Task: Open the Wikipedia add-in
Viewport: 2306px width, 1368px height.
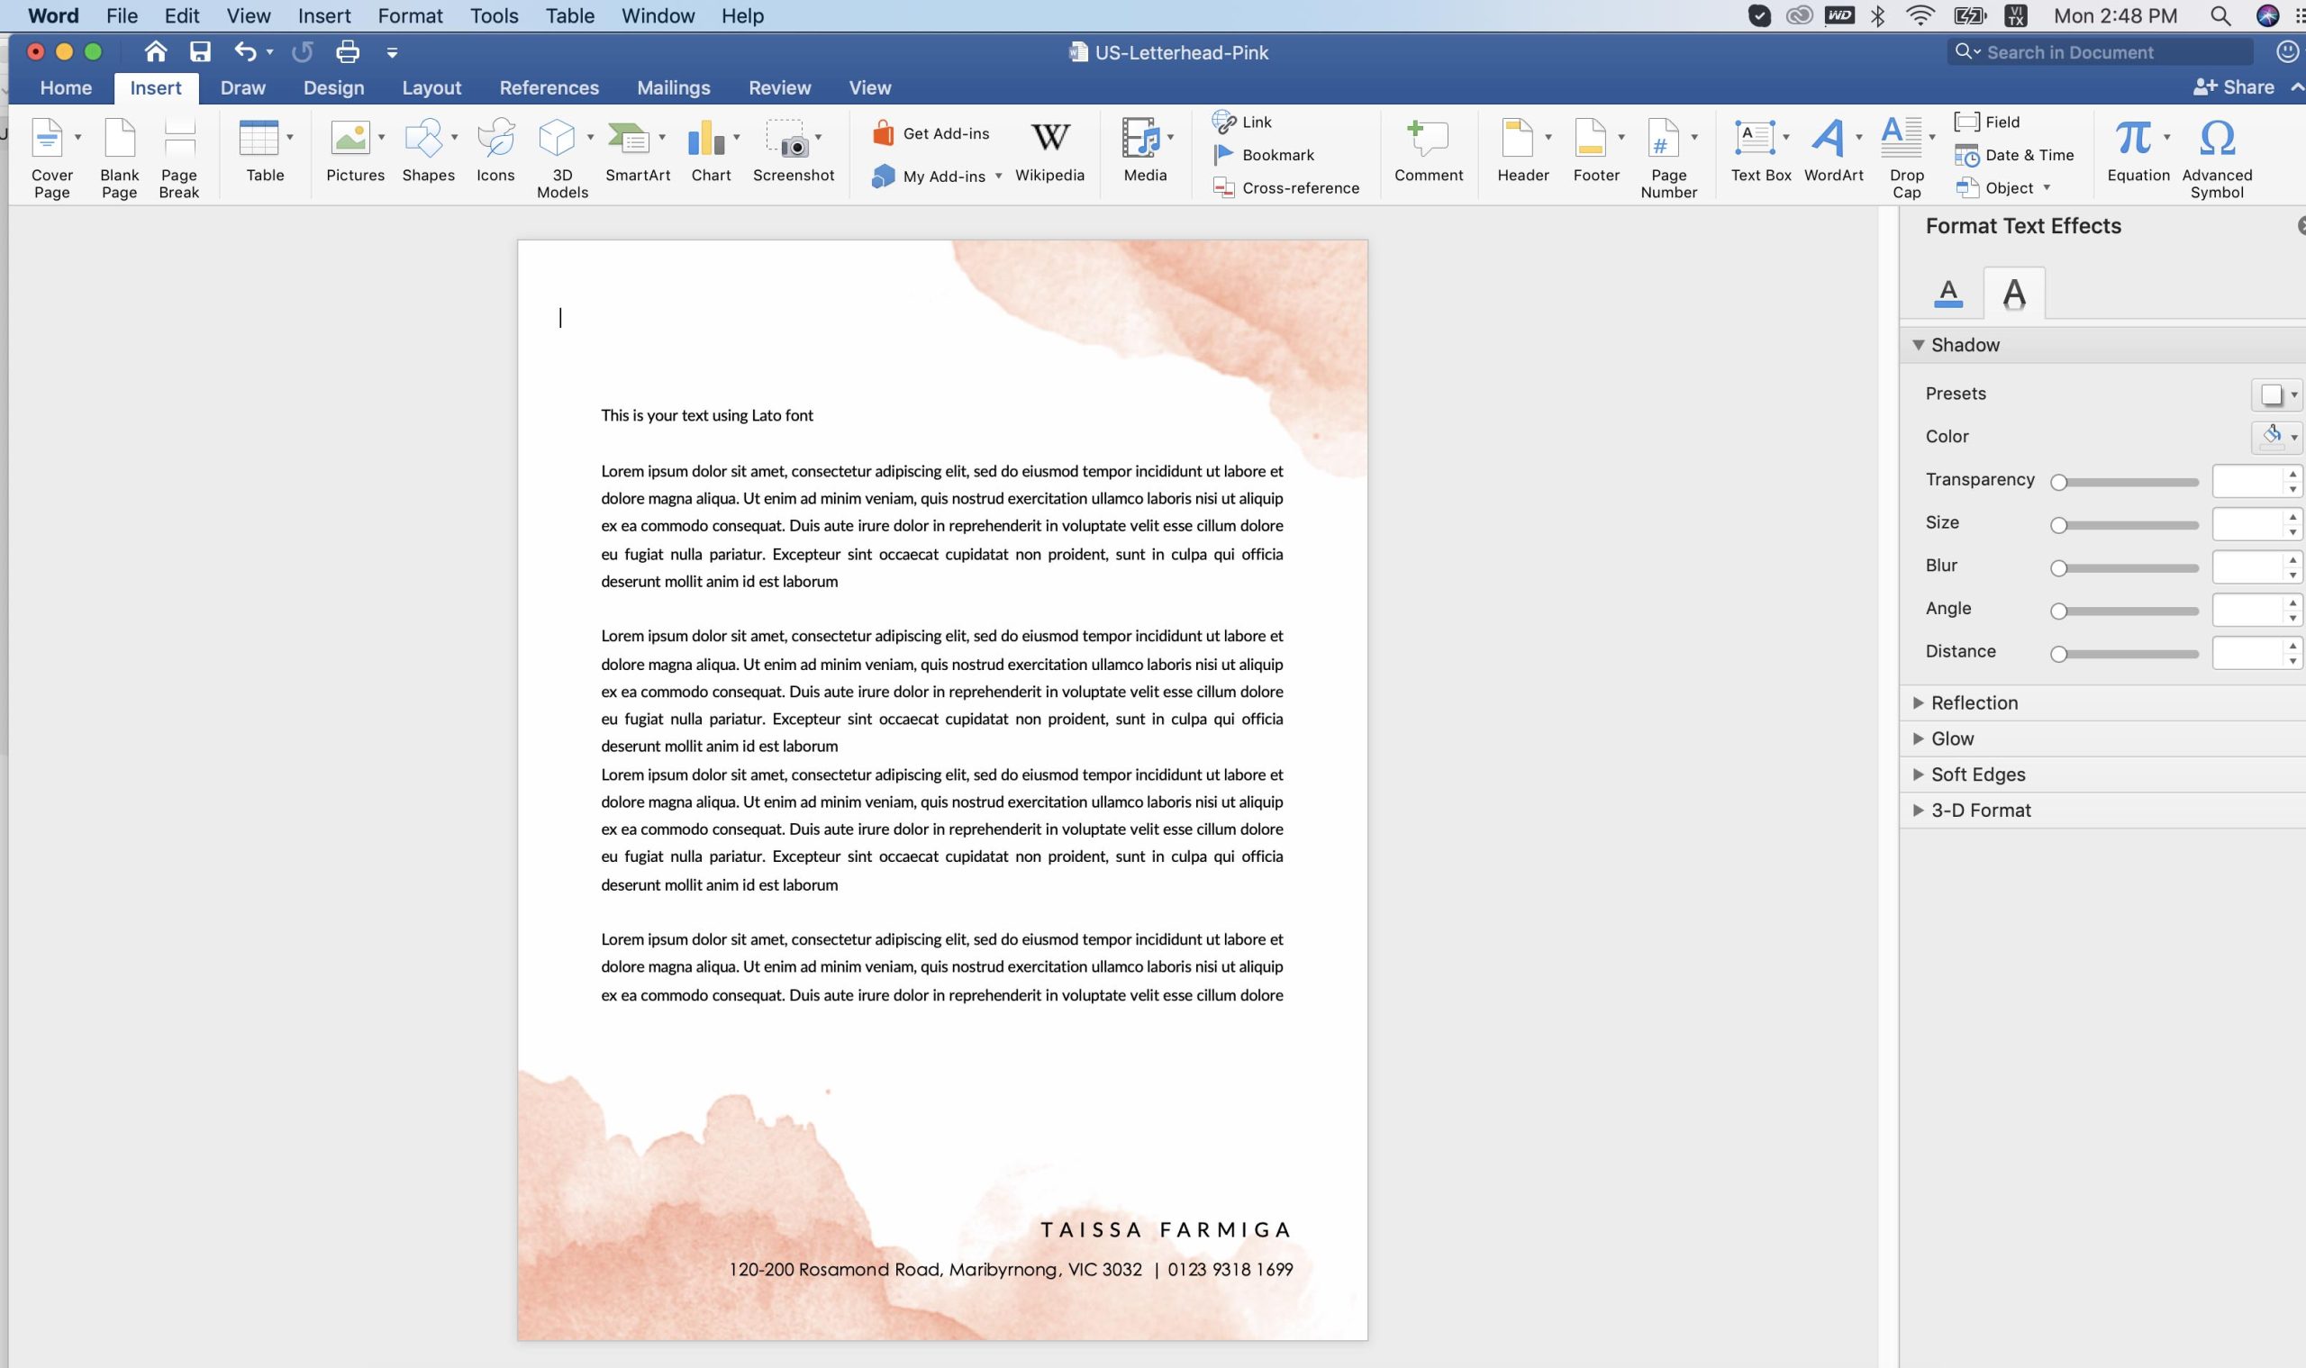Action: (1049, 152)
